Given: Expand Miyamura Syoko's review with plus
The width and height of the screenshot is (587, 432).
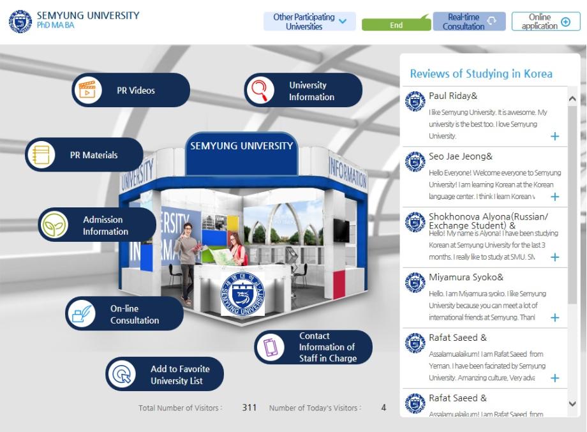Looking at the screenshot, I should [554, 317].
